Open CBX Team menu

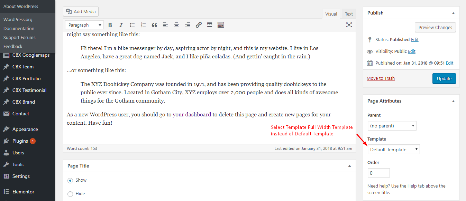pos(28,67)
